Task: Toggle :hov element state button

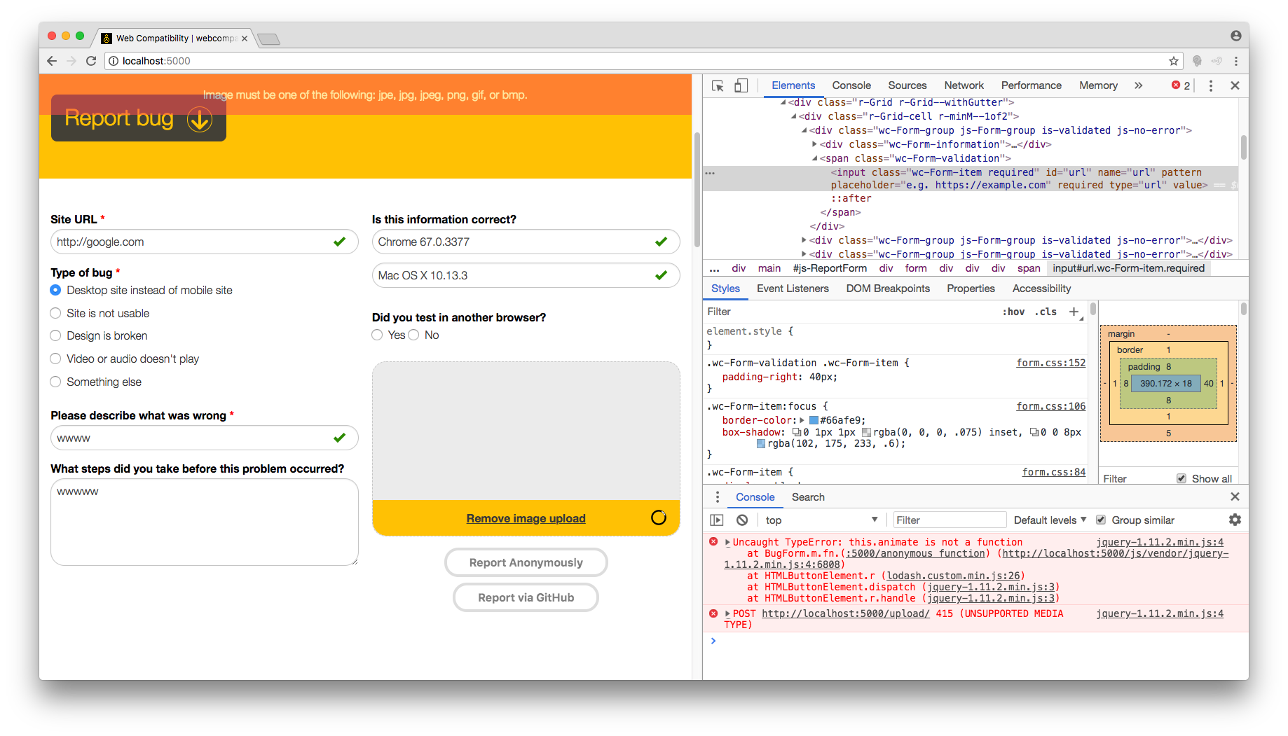Action: click(1013, 312)
